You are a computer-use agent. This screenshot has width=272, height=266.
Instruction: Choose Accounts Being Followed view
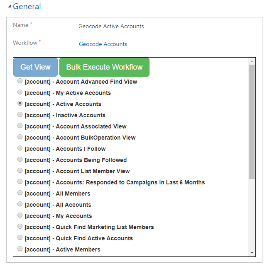pyautogui.click(x=20, y=160)
